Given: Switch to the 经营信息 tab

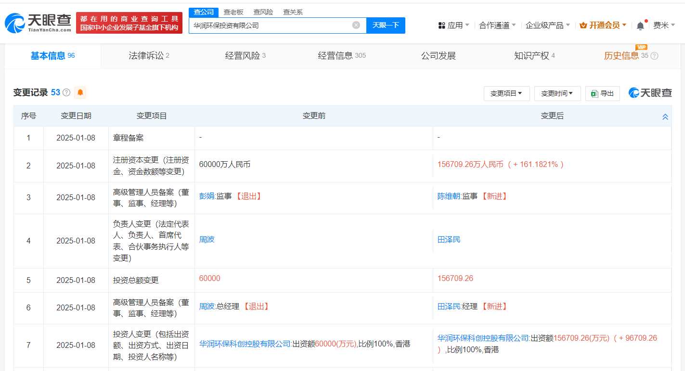Looking at the screenshot, I should (x=342, y=56).
